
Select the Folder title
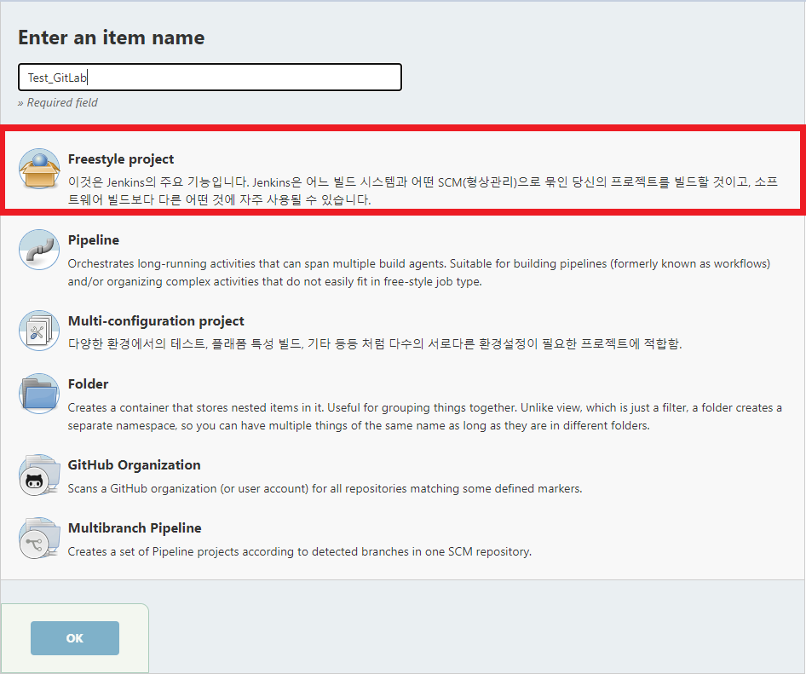pos(88,384)
